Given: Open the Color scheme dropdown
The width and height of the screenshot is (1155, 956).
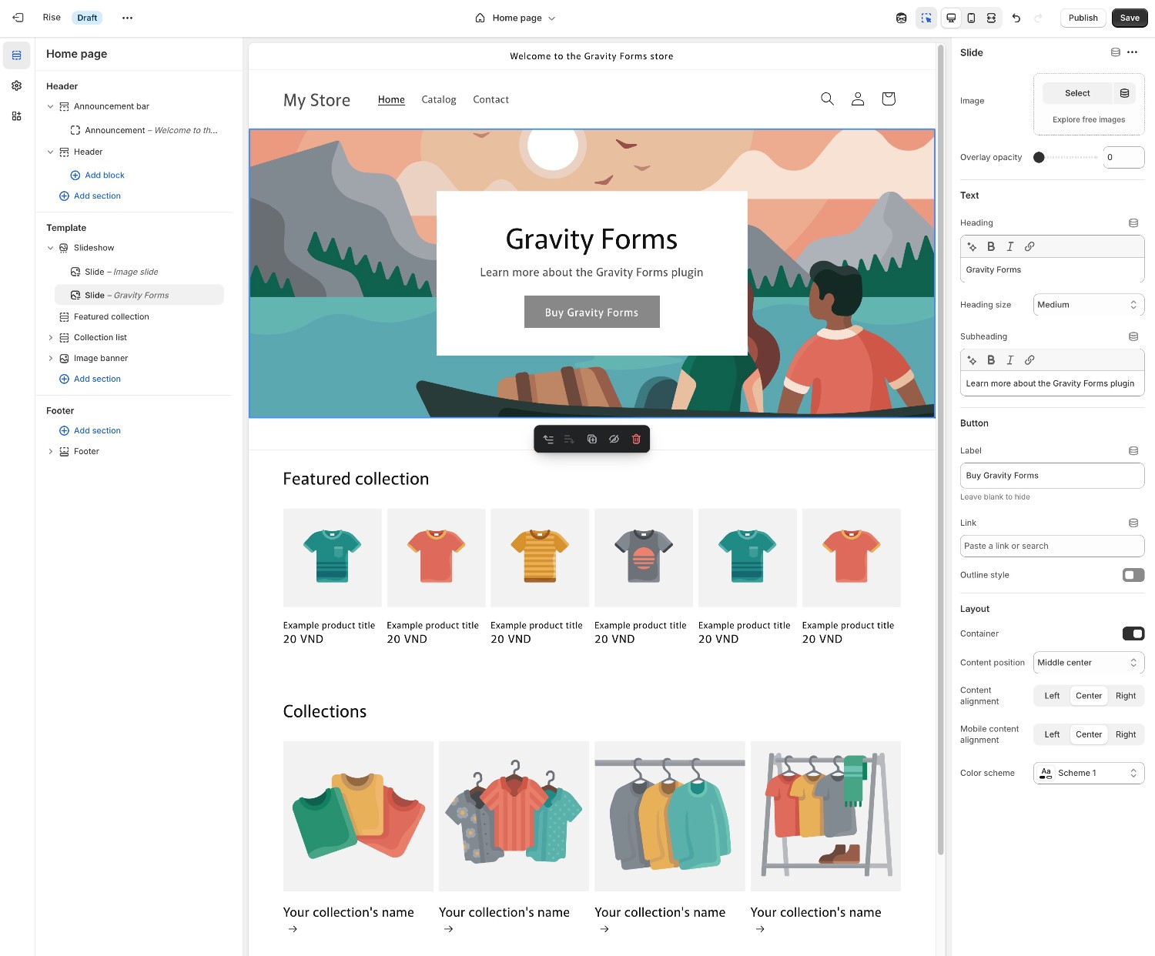Looking at the screenshot, I should pyautogui.click(x=1089, y=773).
